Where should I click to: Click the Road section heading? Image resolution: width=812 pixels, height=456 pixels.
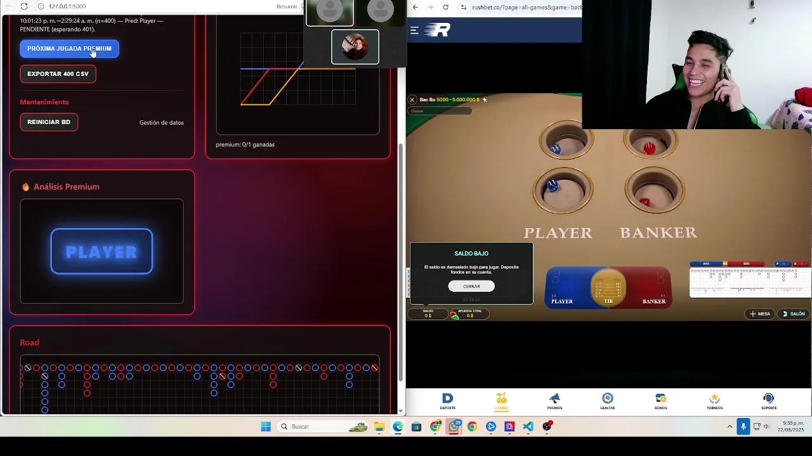pyautogui.click(x=29, y=343)
